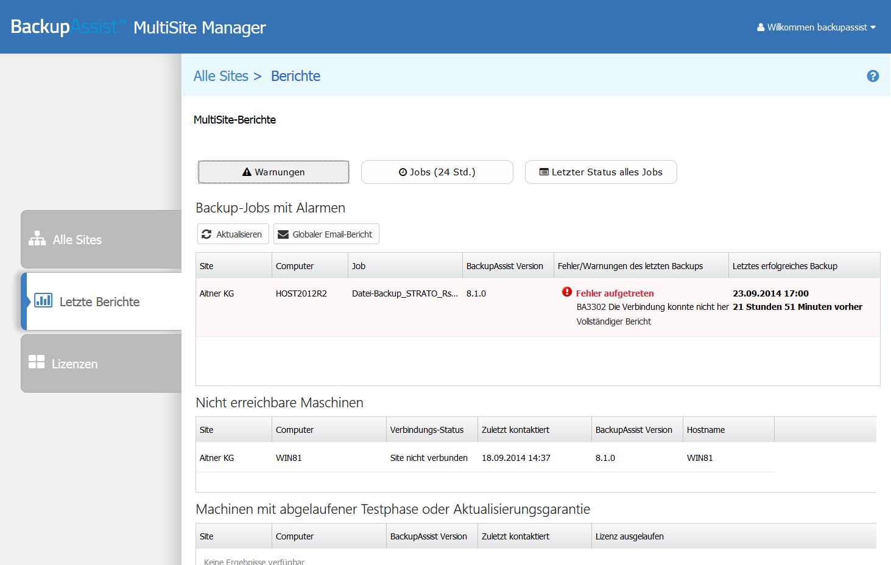
Task: Click Fehler/Warnungen des letzten Backups header
Action: [641, 266]
